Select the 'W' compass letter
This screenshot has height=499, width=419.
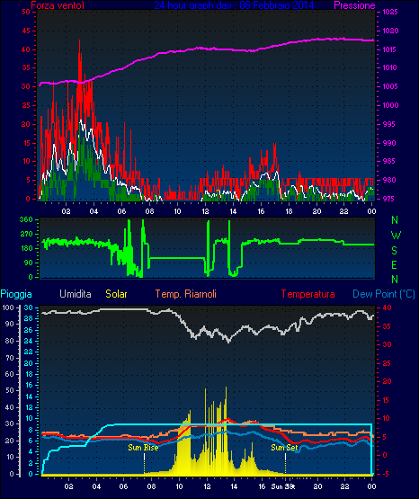pos(396,236)
